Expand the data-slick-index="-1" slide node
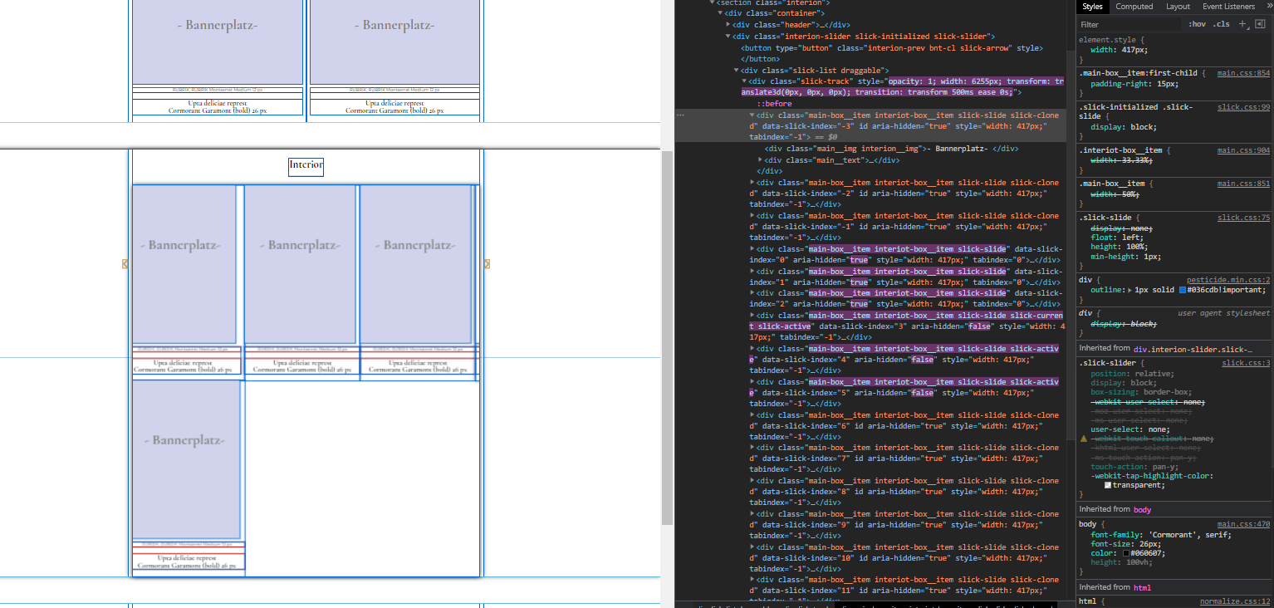This screenshot has height=608, width=1274. click(x=752, y=215)
